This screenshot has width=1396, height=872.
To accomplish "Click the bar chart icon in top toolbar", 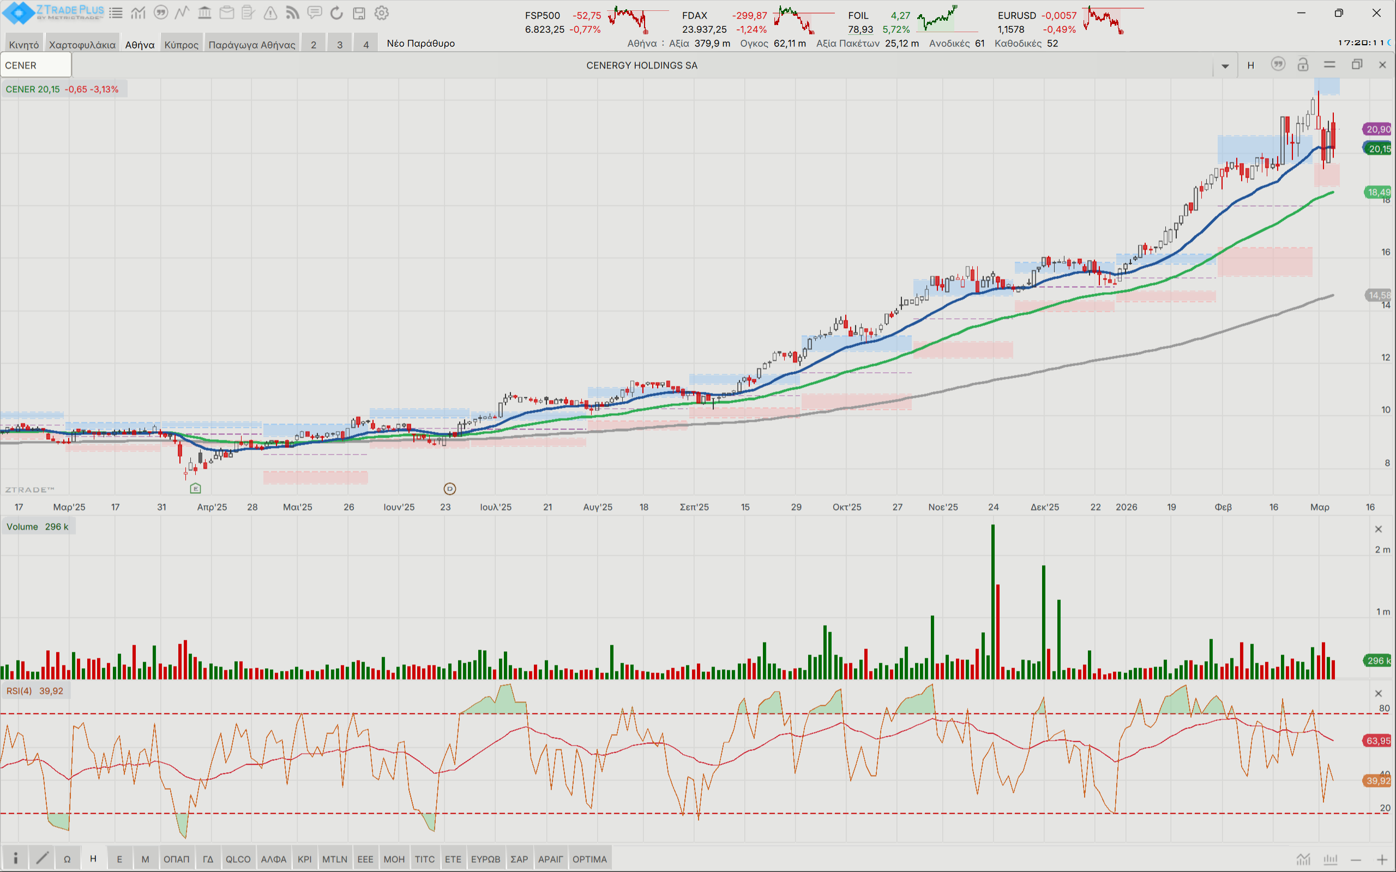I will (139, 13).
